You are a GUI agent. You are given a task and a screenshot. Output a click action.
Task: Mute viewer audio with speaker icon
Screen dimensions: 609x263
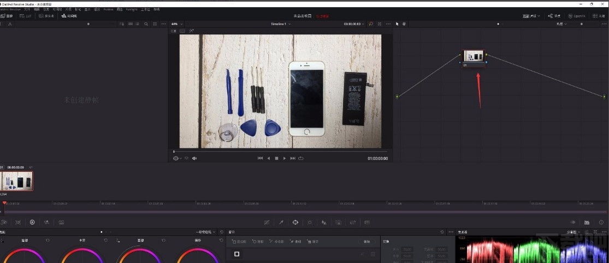(194, 158)
